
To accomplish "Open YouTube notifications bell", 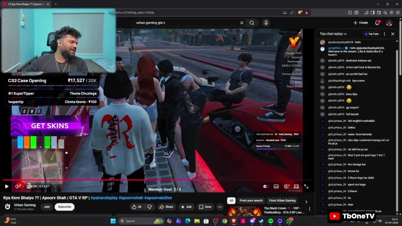I will (x=377, y=23).
